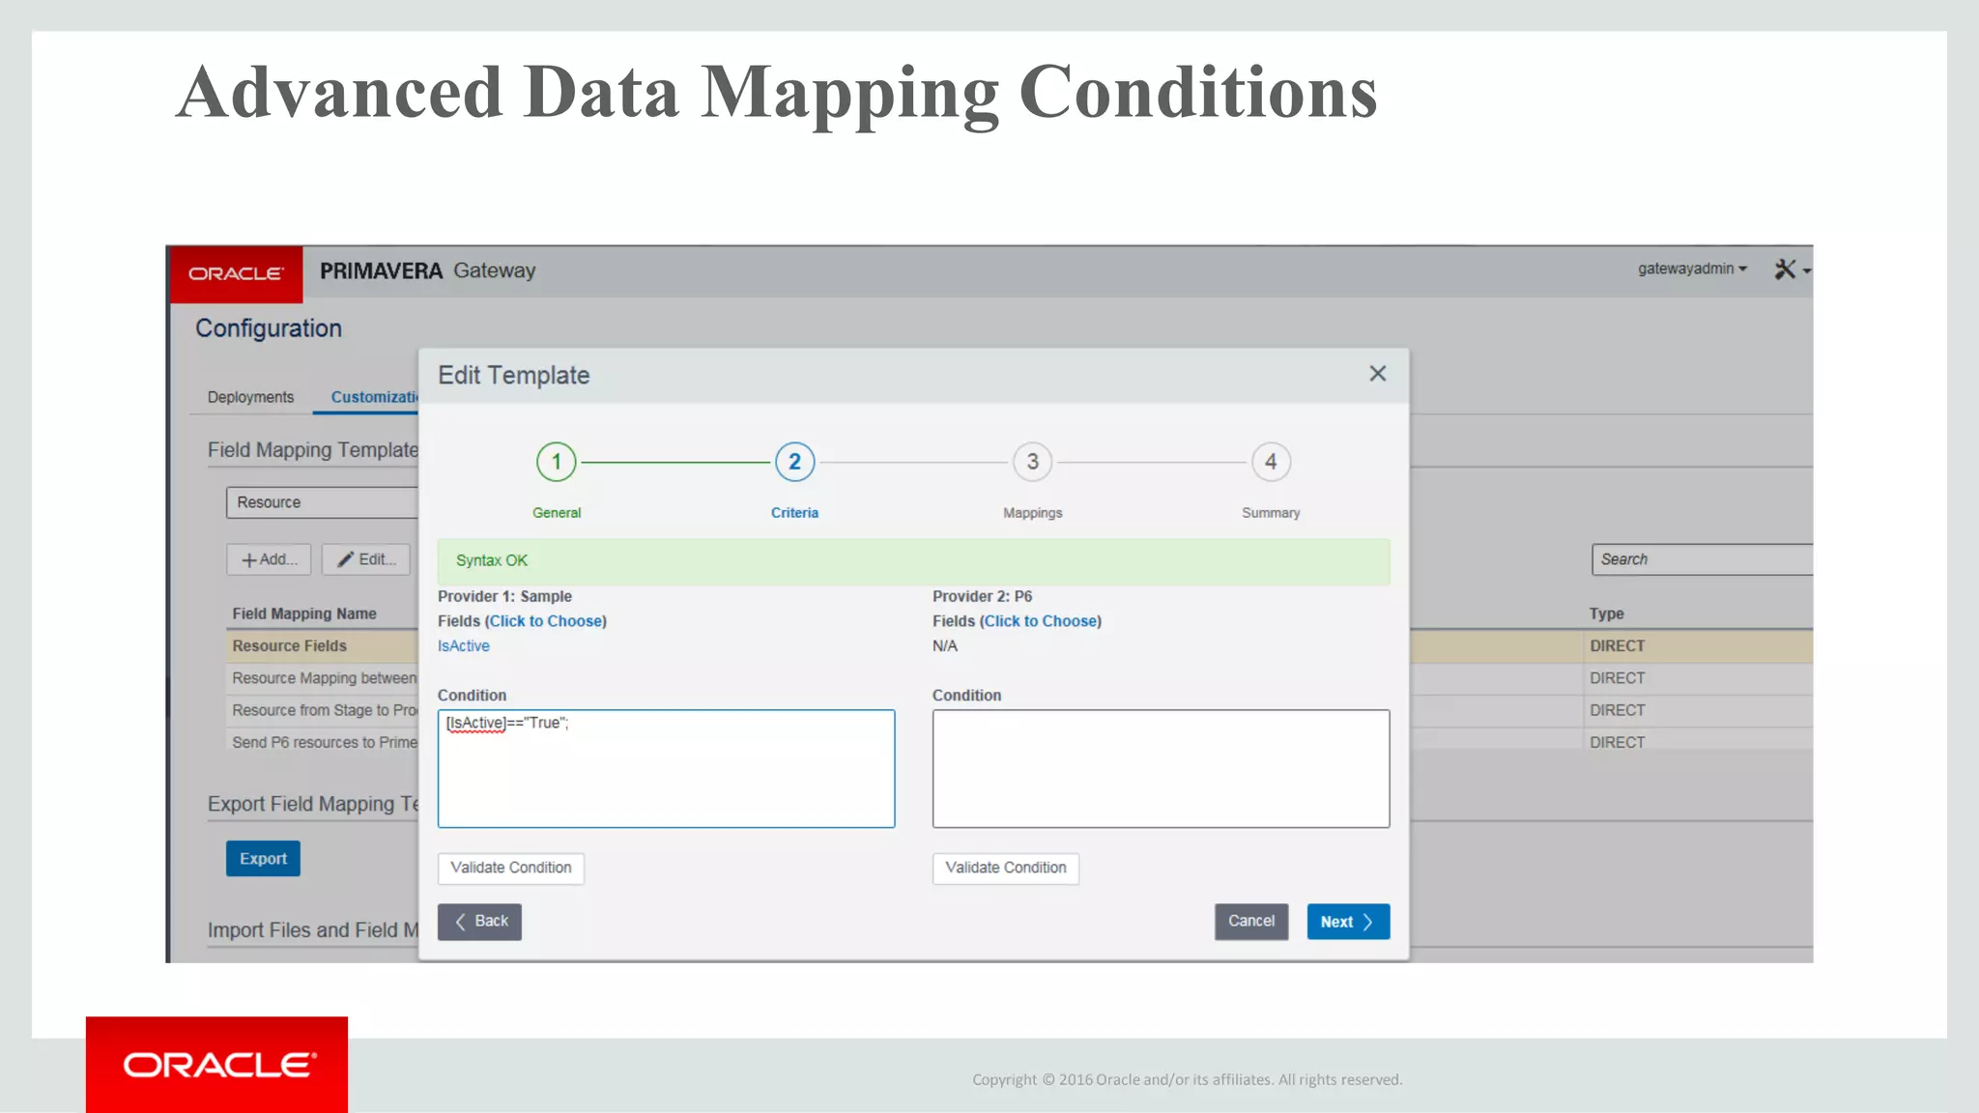Focus the Provider 1 Condition text box
The image size is (1979, 1113).
[666, 769]
